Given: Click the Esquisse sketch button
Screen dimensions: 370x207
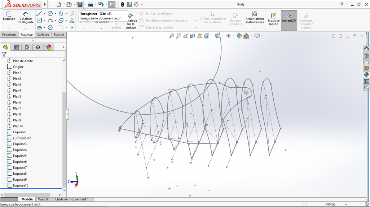Looking at the screenshot, I should [9, 16].
